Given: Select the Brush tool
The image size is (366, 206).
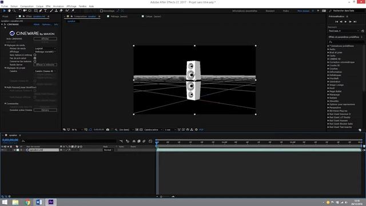Looking at the screenshot, I should coord(51,11).
